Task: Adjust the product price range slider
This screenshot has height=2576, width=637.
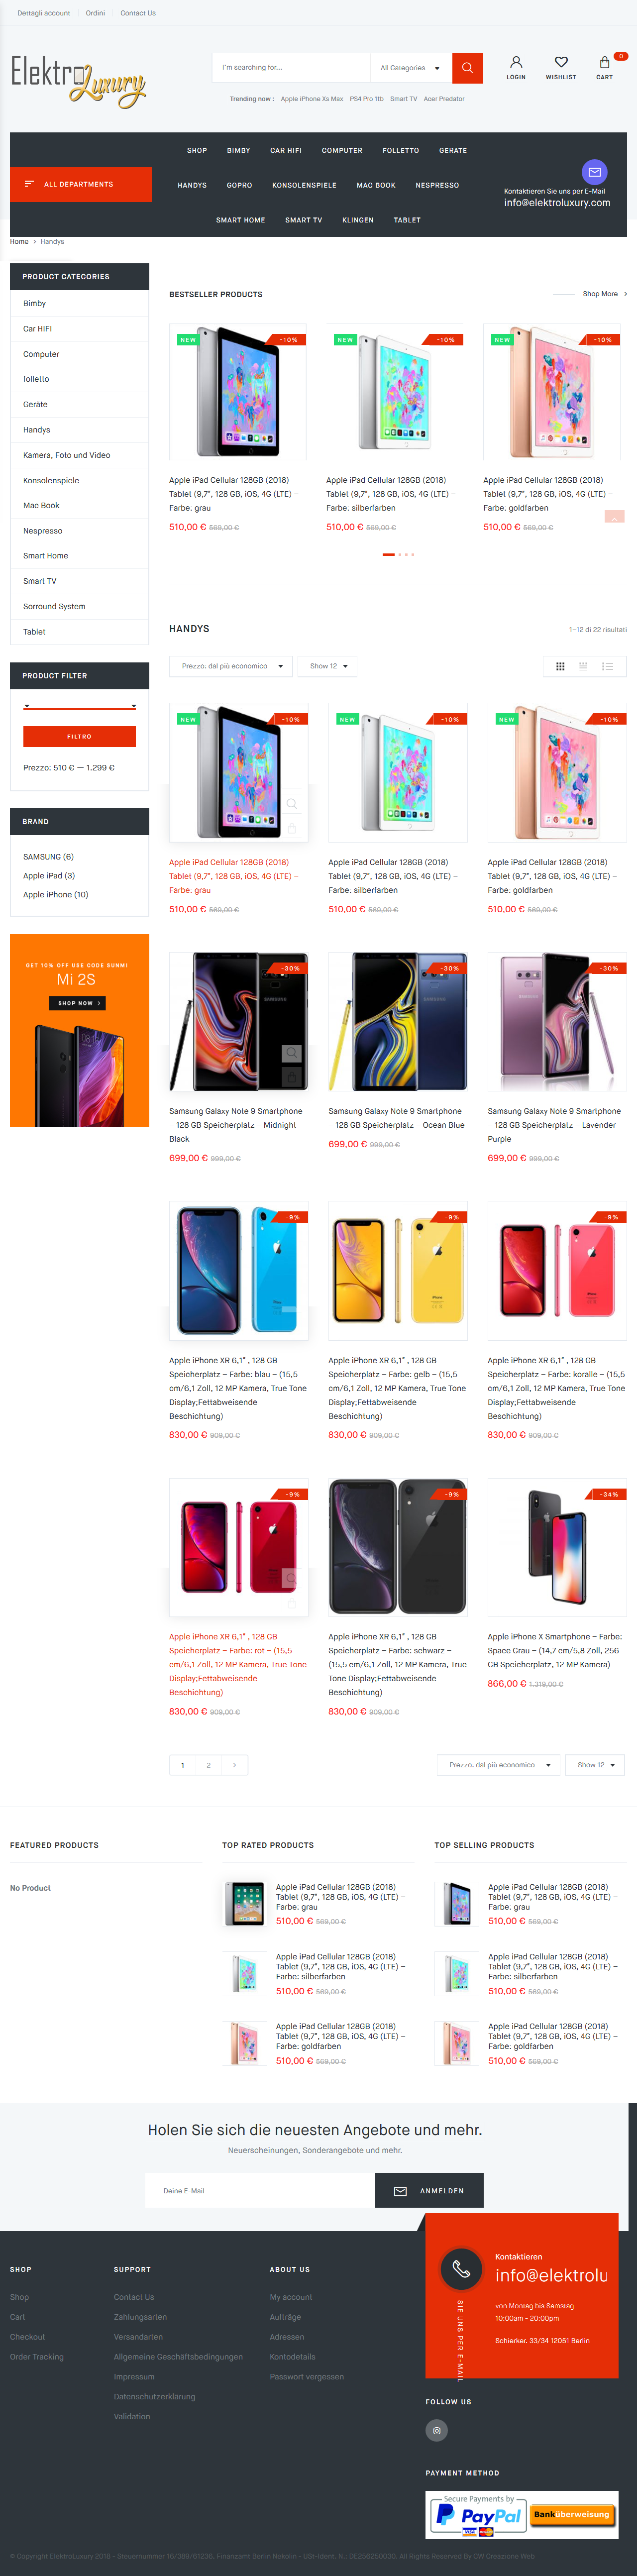Action: [x=79, y=707]
